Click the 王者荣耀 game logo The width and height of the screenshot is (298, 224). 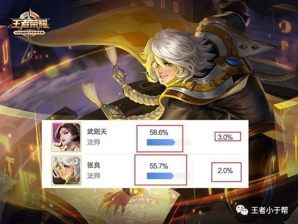coord(29,22)
